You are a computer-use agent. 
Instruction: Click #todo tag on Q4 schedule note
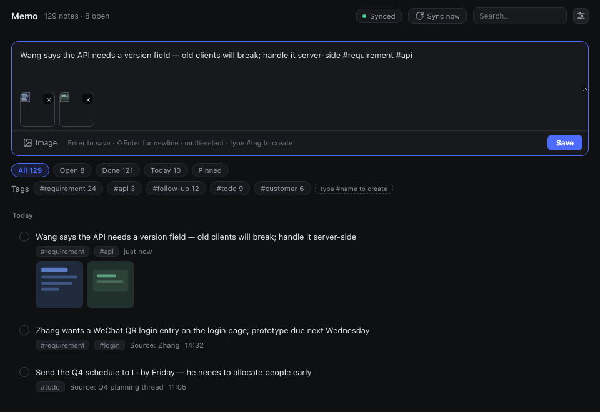click(x=50, y=387)
